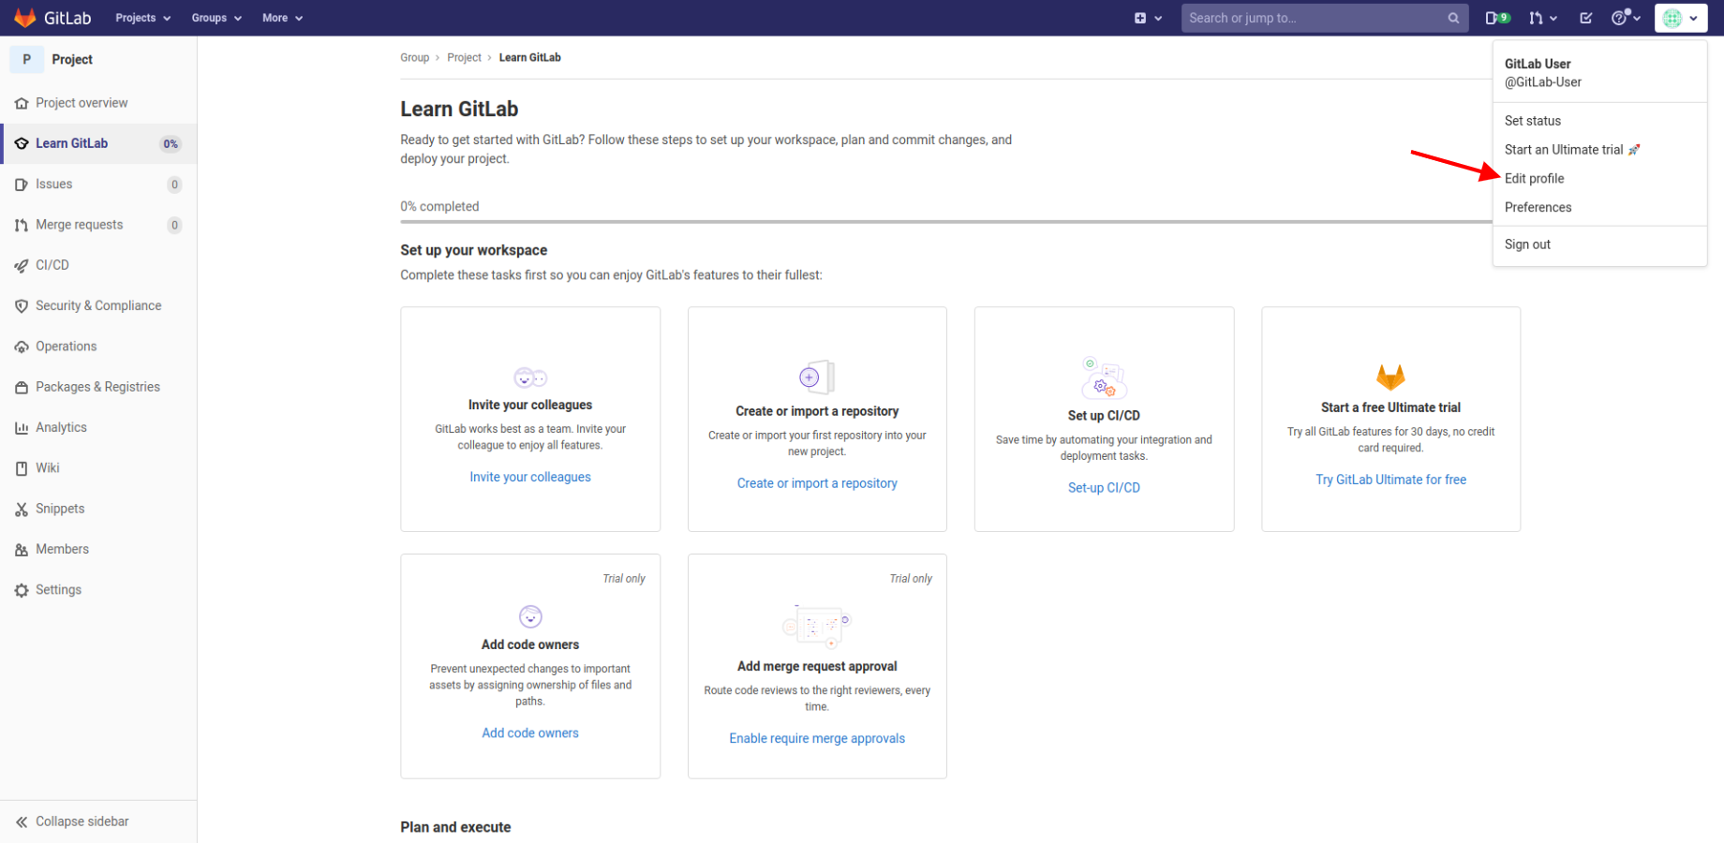The height and width of the screenshot is (843, 1724).
Task: Click the search magnifier icon
Action: pyautogui.click(x=1453, y=18)
